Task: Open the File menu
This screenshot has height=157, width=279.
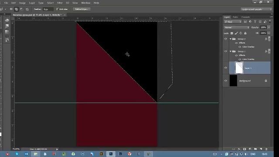Action: [x=6, y=3]
